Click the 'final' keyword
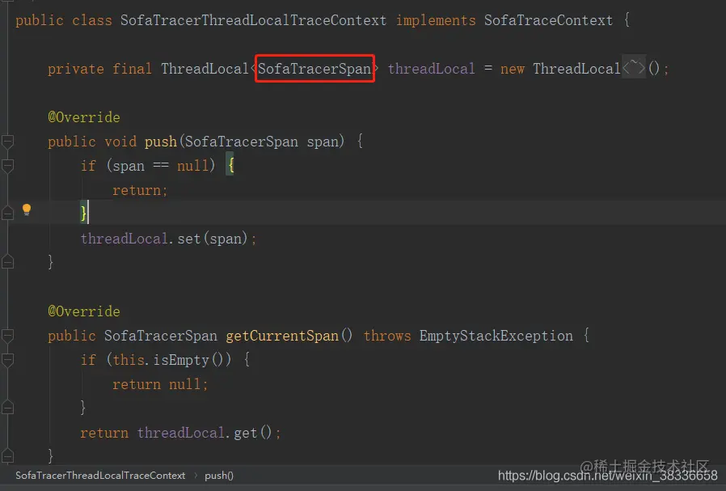 click(132, 69)
